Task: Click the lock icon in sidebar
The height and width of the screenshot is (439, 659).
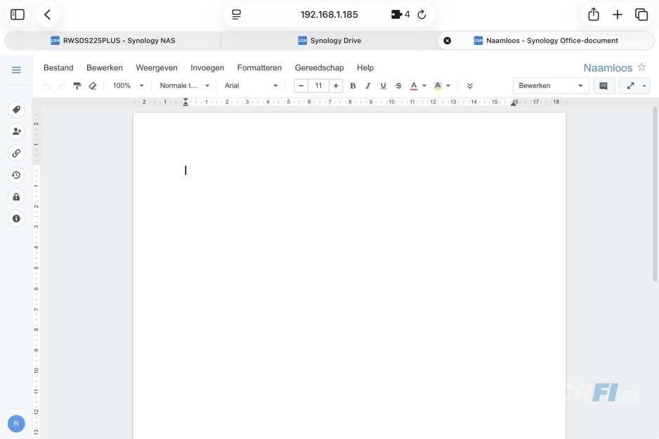Action: (x=16, y=197)
